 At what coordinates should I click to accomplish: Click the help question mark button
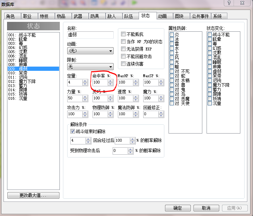pos(229,3)
